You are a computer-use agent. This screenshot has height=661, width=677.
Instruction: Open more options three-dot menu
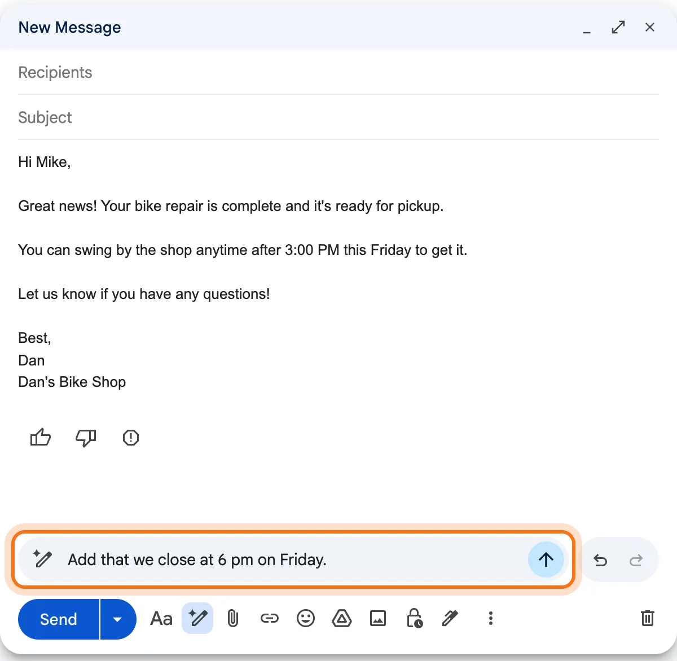click(x=491, y=618)
